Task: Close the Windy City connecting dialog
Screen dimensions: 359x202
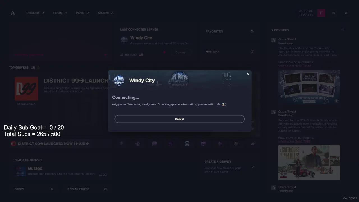Action: pyautogui.click(x=248, y=74)
